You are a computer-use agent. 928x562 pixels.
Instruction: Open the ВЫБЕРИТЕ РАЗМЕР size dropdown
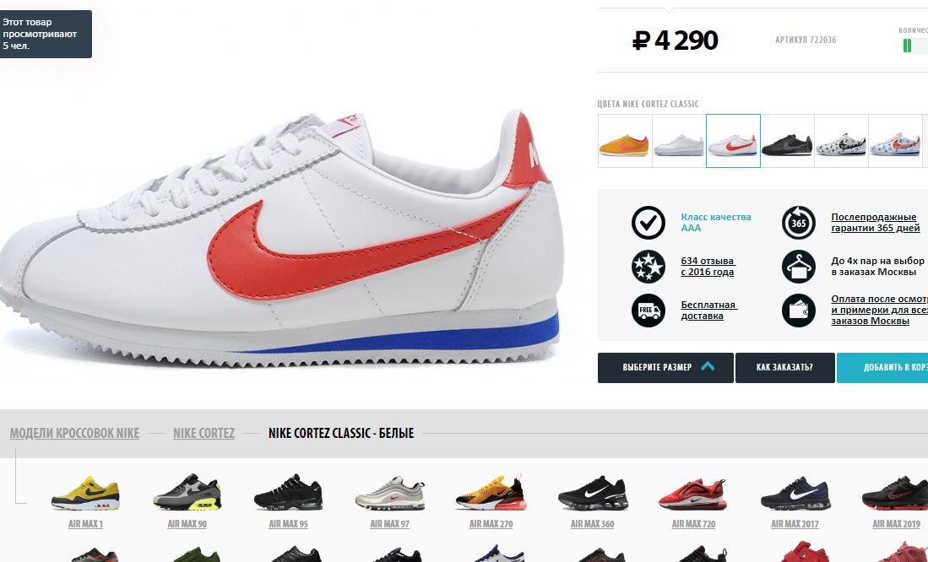tap(665, 367)
